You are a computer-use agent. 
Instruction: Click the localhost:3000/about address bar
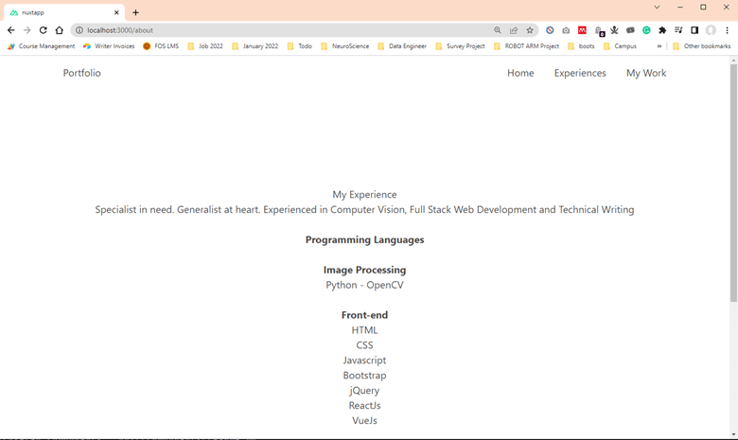284,30
